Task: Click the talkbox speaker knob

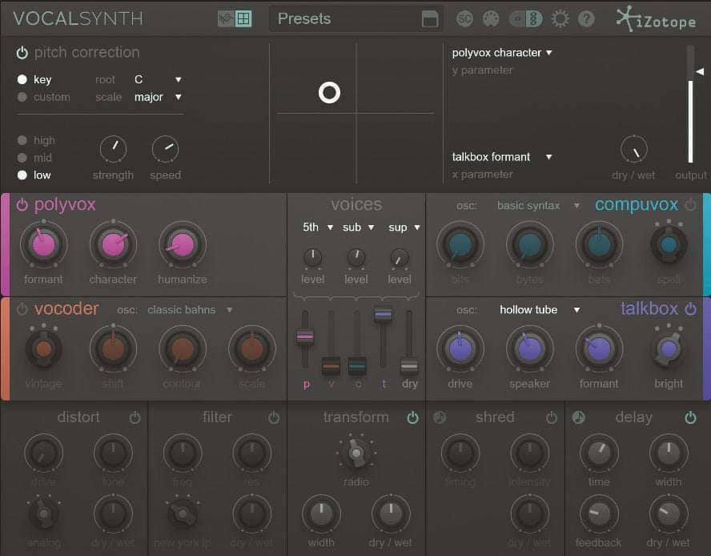Action: [529, 349]
